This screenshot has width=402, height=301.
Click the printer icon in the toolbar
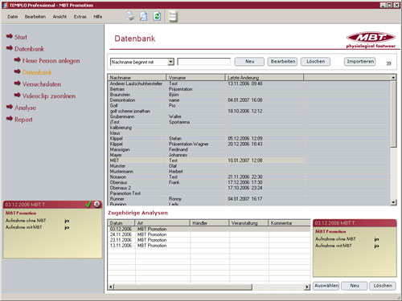[130, 16]
